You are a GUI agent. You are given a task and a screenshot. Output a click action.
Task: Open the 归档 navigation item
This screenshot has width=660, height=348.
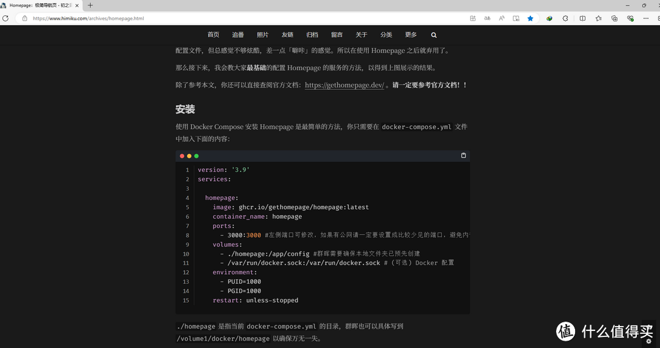(x=312, y=34)
